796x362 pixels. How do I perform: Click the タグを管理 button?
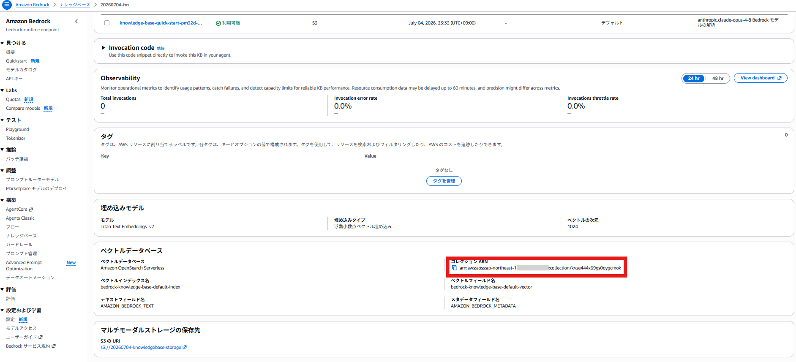444,181
